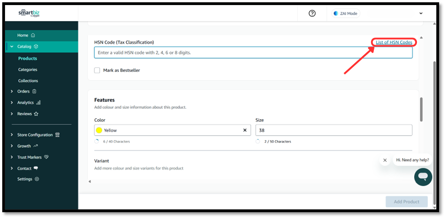Click the yellow color swatch circle
The image size is (445, 218).
point(99,130)
